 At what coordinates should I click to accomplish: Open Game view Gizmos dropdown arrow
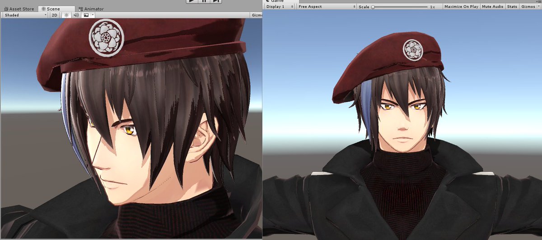[539, 7]
